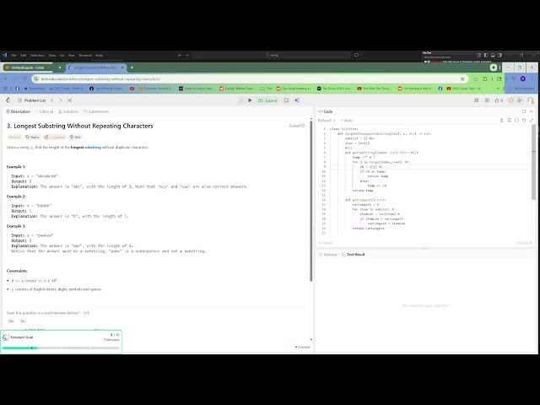Click the format code icon in editor toolbar
The image size is (540, 405).
point(502,121)
